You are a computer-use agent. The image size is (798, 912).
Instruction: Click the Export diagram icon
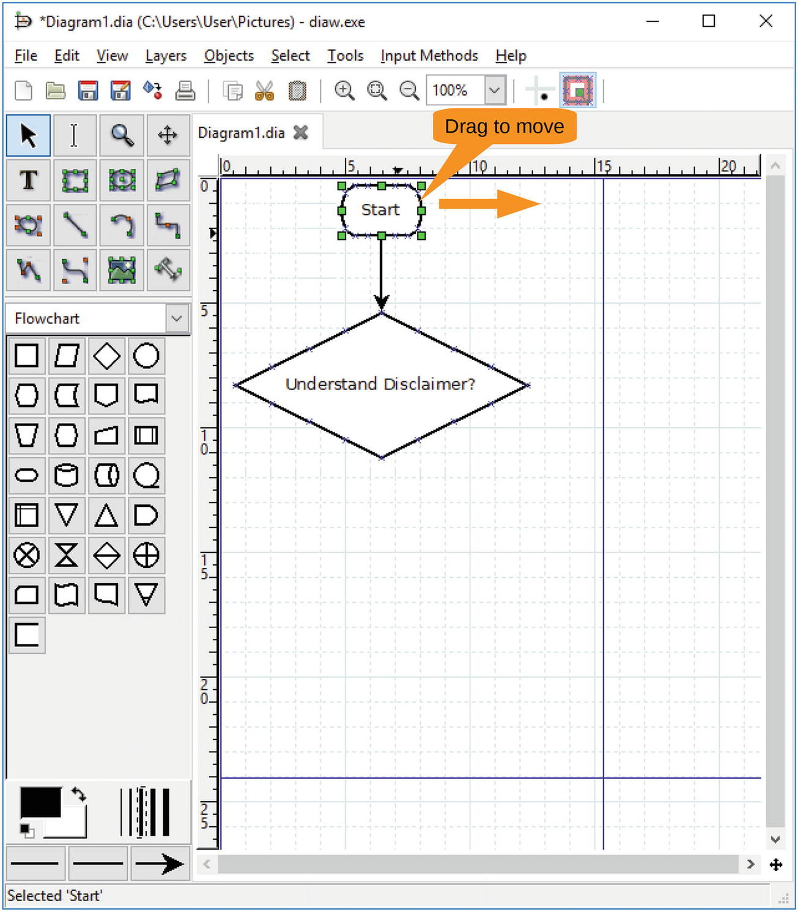[x=153, y=91]
